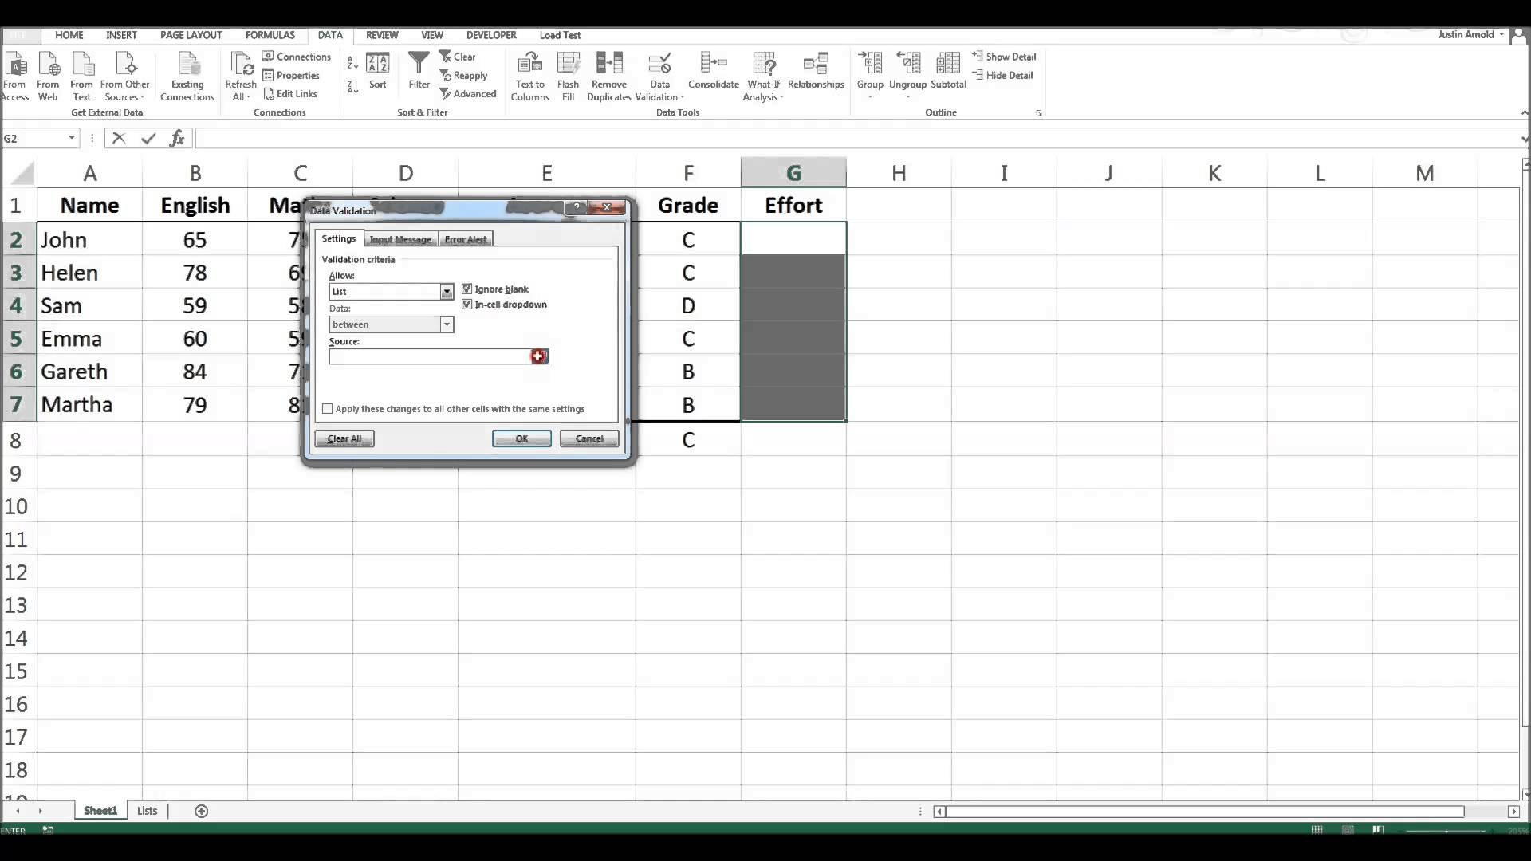Open the Data 'between' dropdown

(x=447, y=324)
